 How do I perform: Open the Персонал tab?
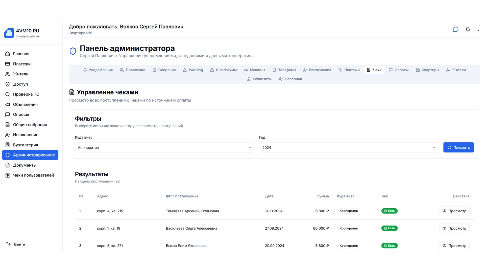click(x=290, y=79)
